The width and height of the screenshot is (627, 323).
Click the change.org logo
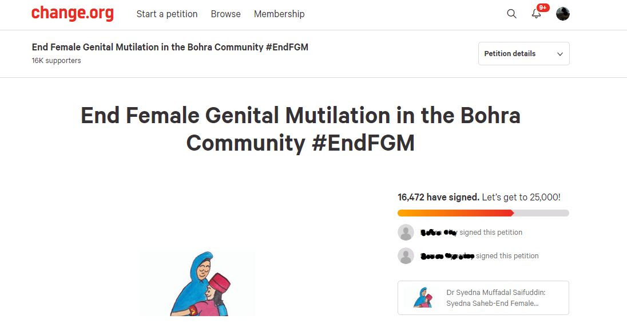click(x=73, y=13)
